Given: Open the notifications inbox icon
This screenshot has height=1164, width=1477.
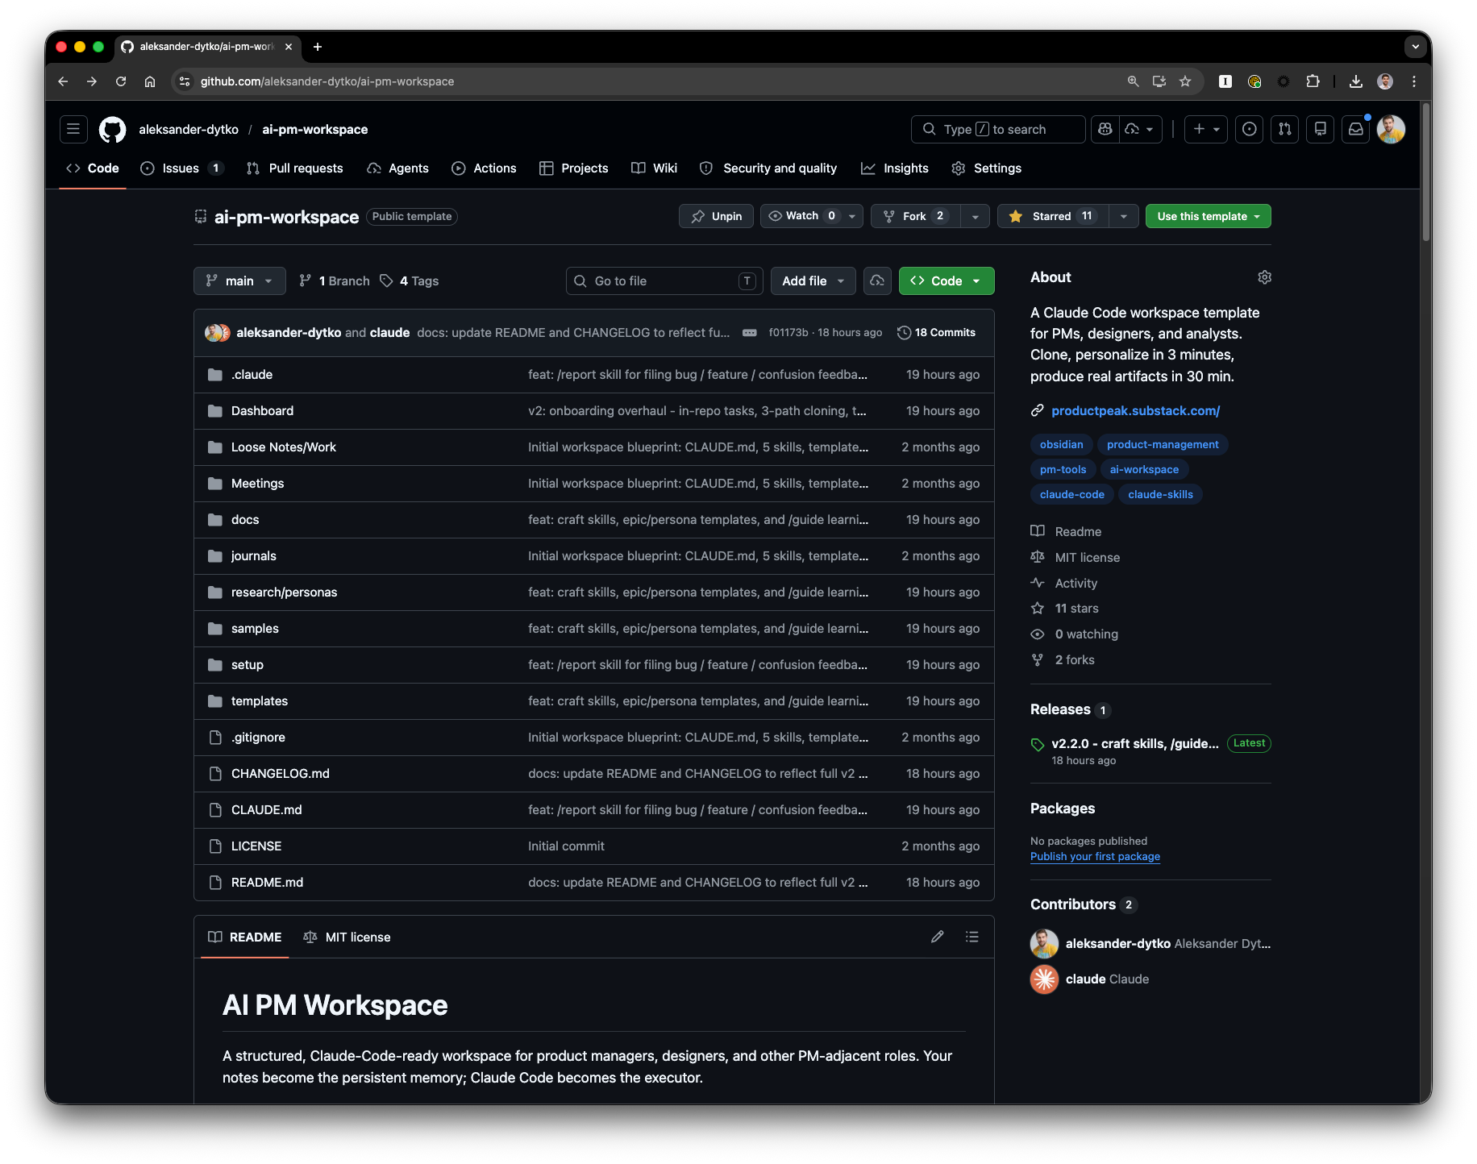Looking at the screenshot, I should point(1356,129).
